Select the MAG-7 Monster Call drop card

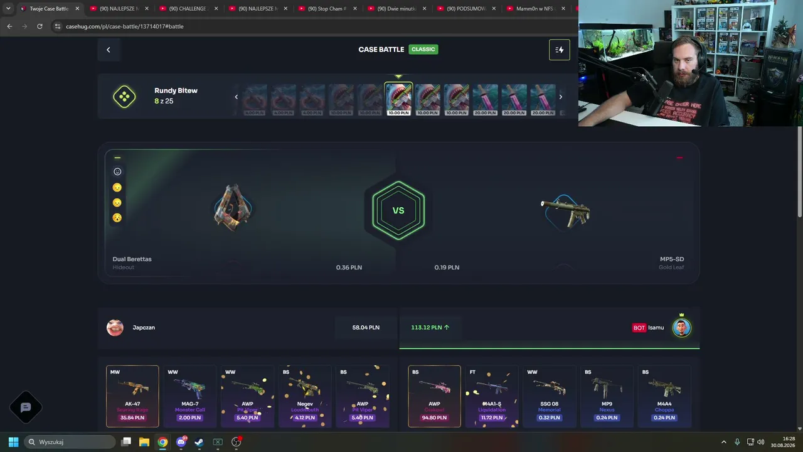pos(190,396)
